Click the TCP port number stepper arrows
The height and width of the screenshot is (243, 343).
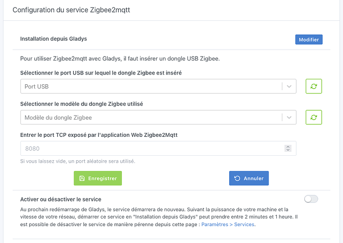click(x=288, y=148)
